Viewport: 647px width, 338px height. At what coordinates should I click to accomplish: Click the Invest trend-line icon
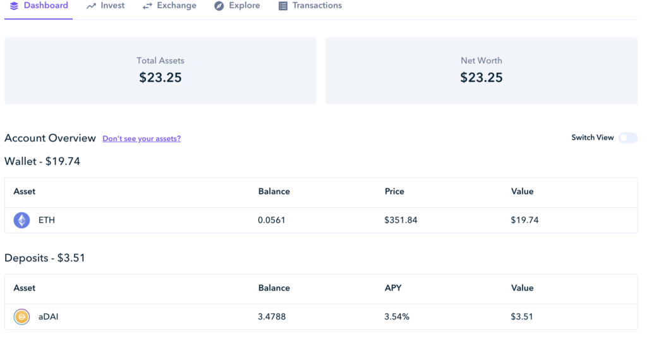click(91, 6)
